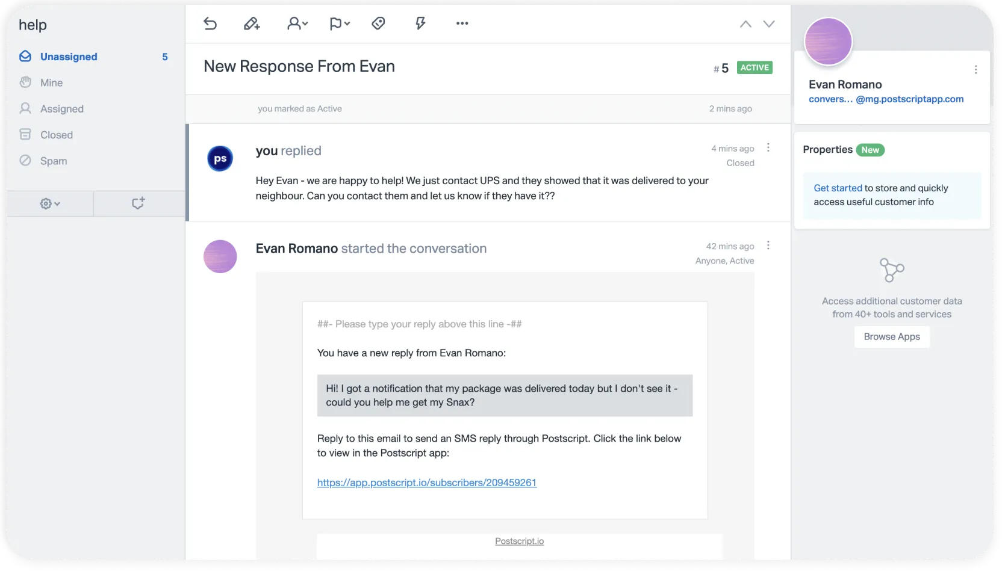Open the status flag dropdown

(x=339, y=23)
